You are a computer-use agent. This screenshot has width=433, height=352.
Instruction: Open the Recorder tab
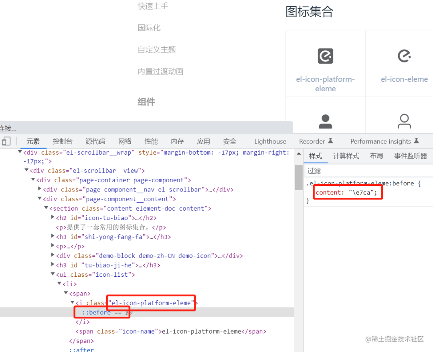312,141
